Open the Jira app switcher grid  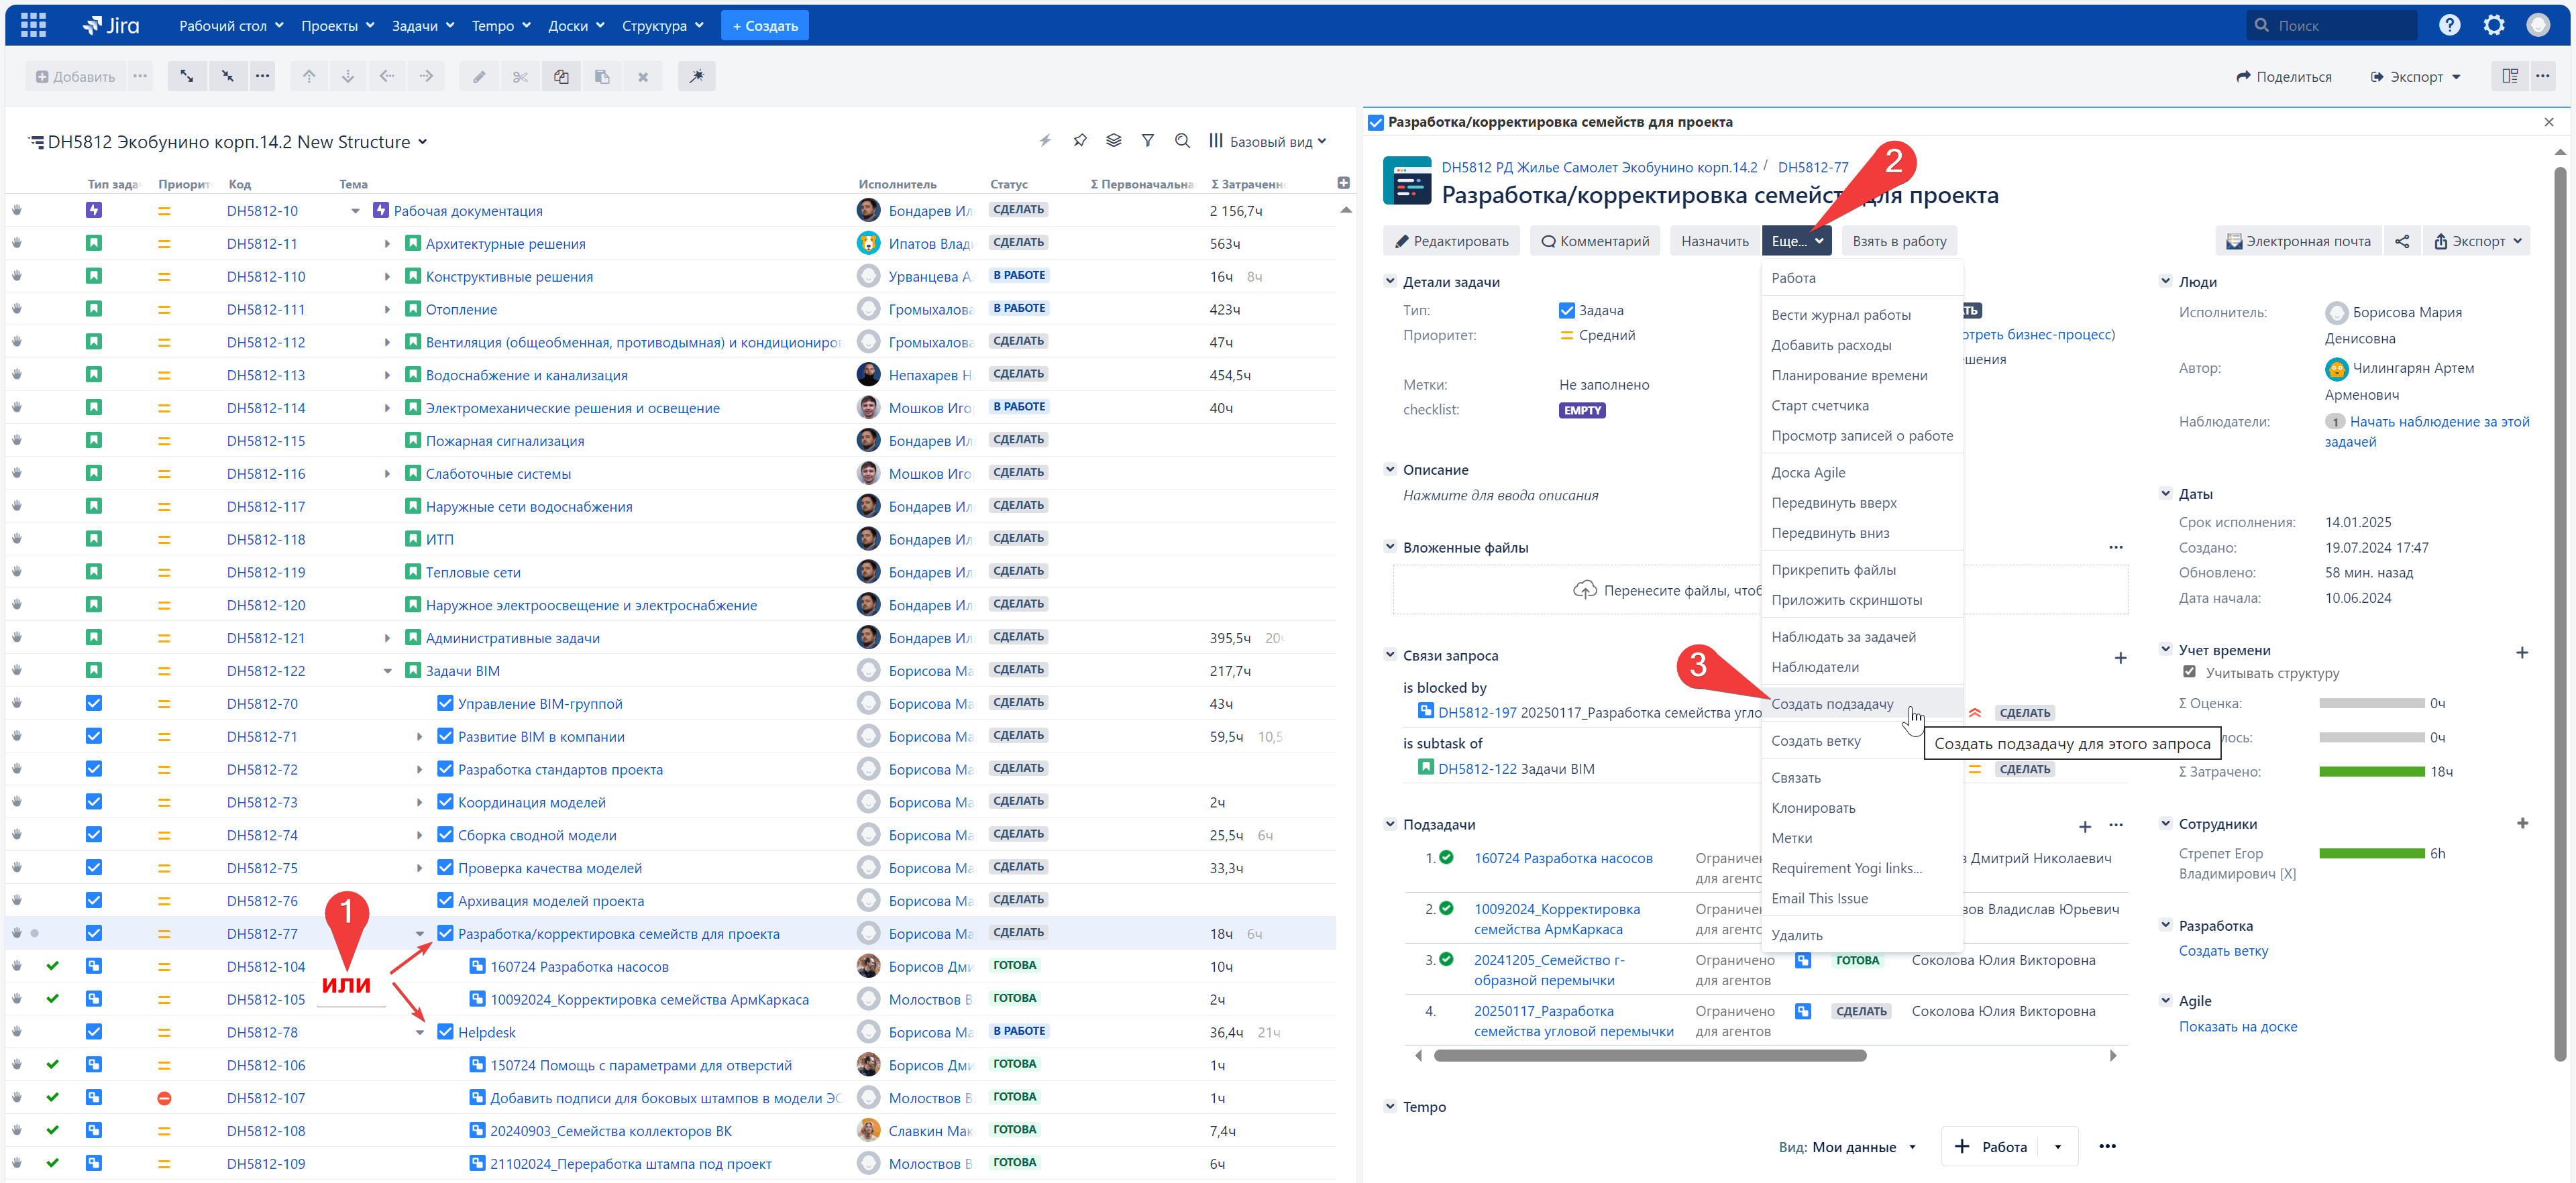point(33,25)
